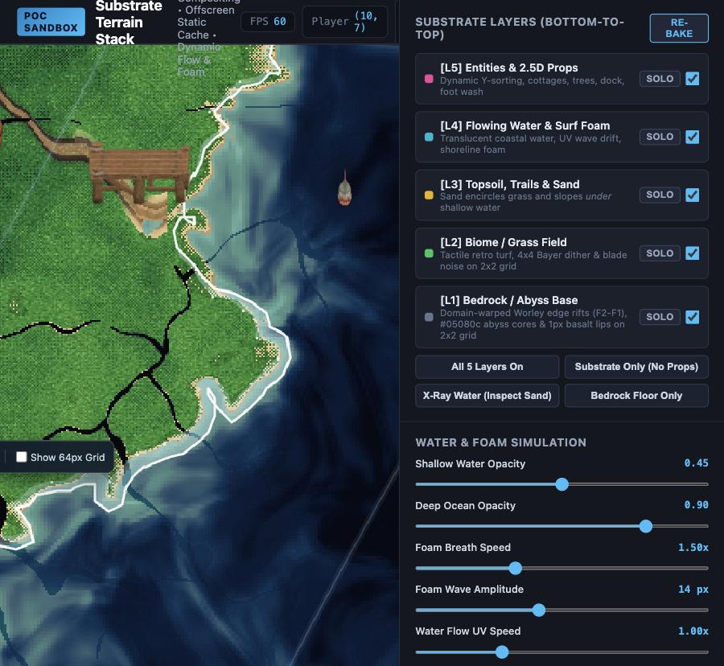Click the FPS 60 indicator
Image resolution: width=724 pixels, height=666 pixels.
point(268,21)
